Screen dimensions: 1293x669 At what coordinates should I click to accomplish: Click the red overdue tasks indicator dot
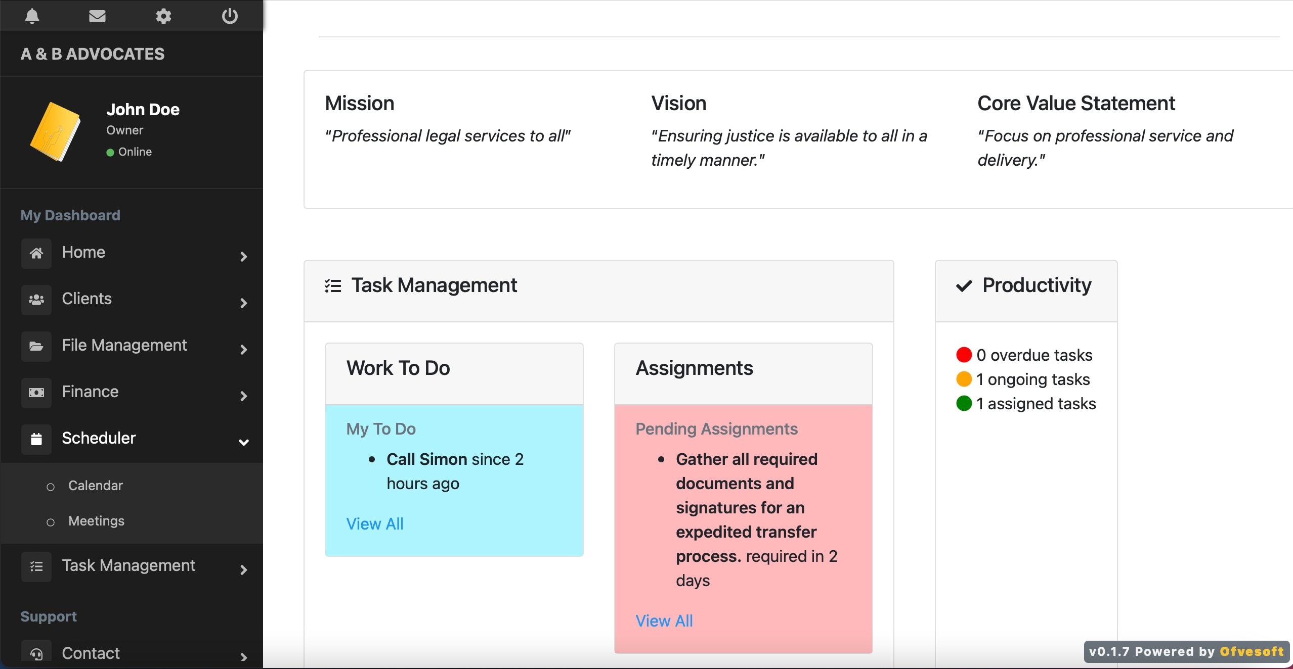coord(962,353)
